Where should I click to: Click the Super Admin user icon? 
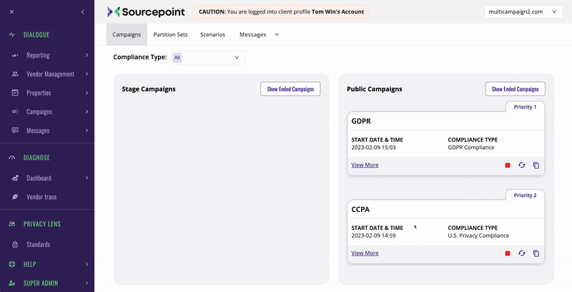12,283
